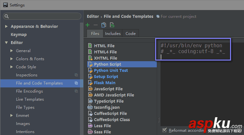
Task: Click the coding:utf-8 comment line
Action: point(193,51)
